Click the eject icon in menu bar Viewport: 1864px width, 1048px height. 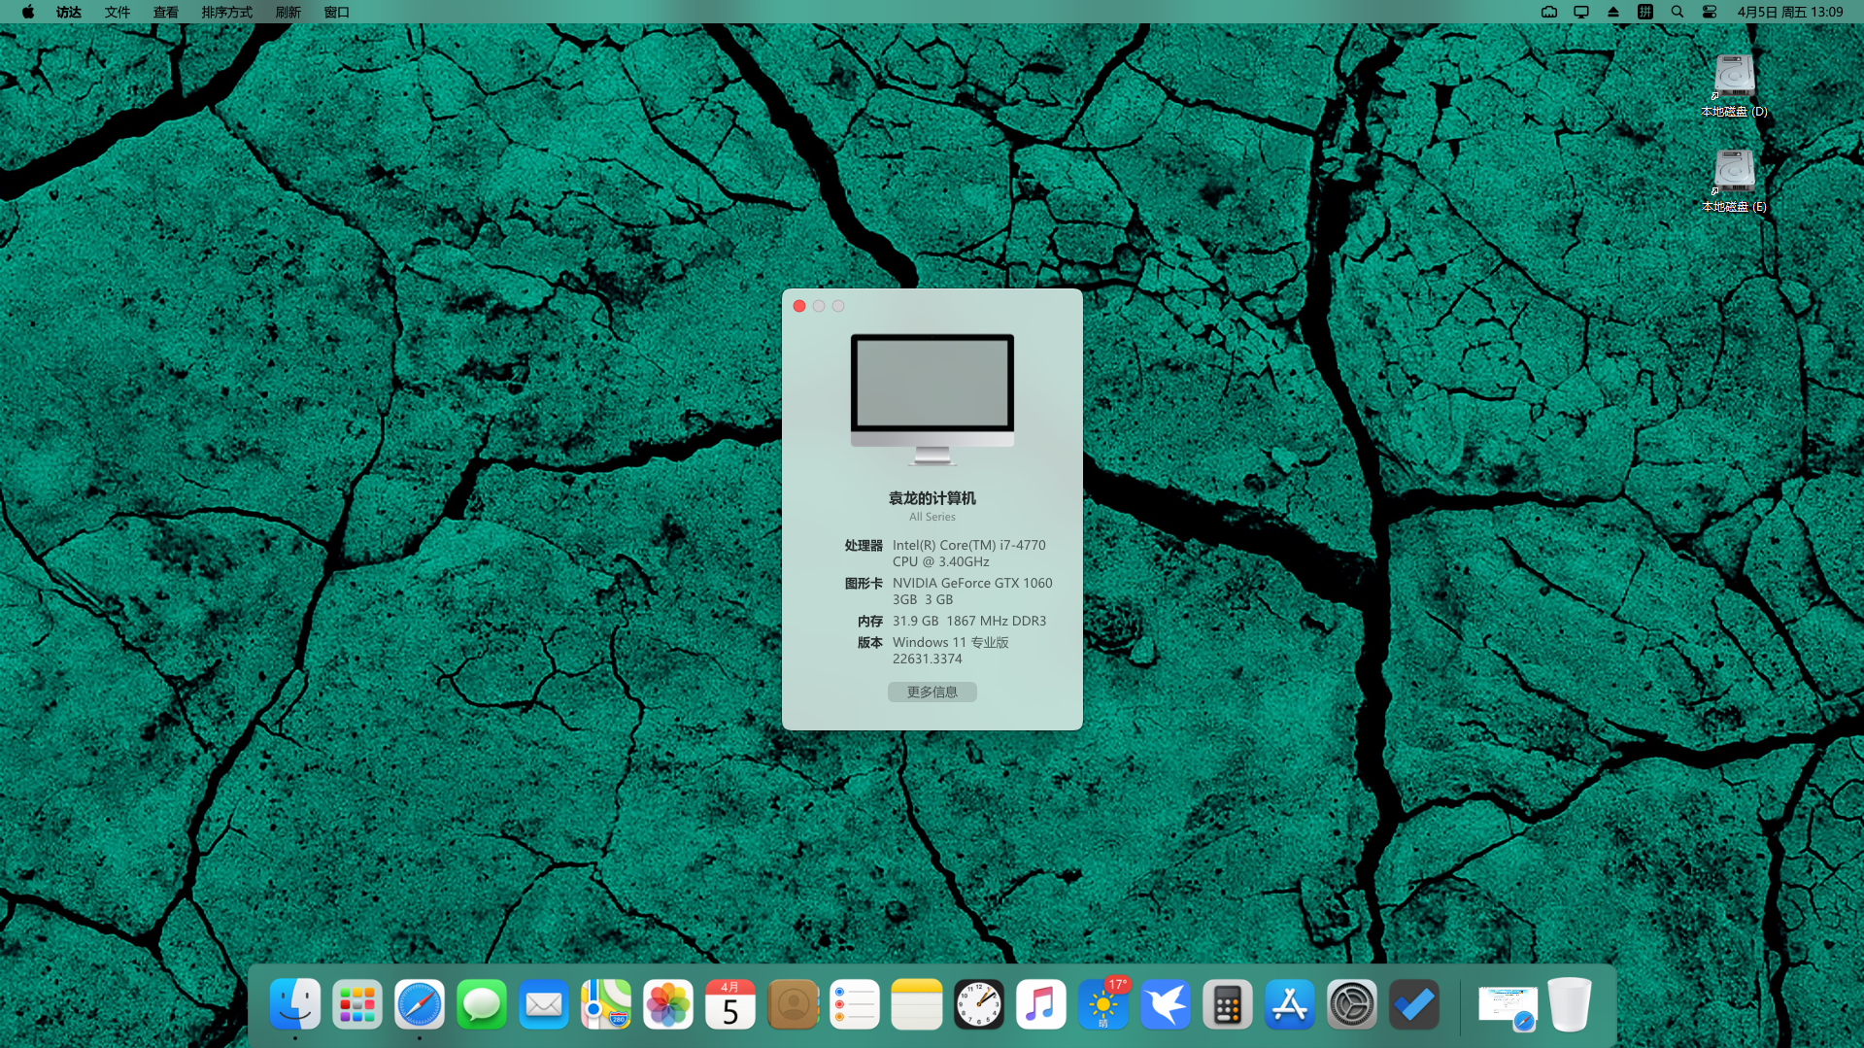pyautogui.click(x=1613, y=12)
